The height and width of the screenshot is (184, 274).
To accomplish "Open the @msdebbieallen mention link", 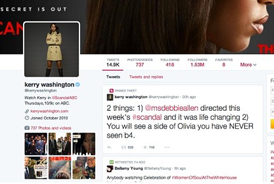I will [171, 108].
